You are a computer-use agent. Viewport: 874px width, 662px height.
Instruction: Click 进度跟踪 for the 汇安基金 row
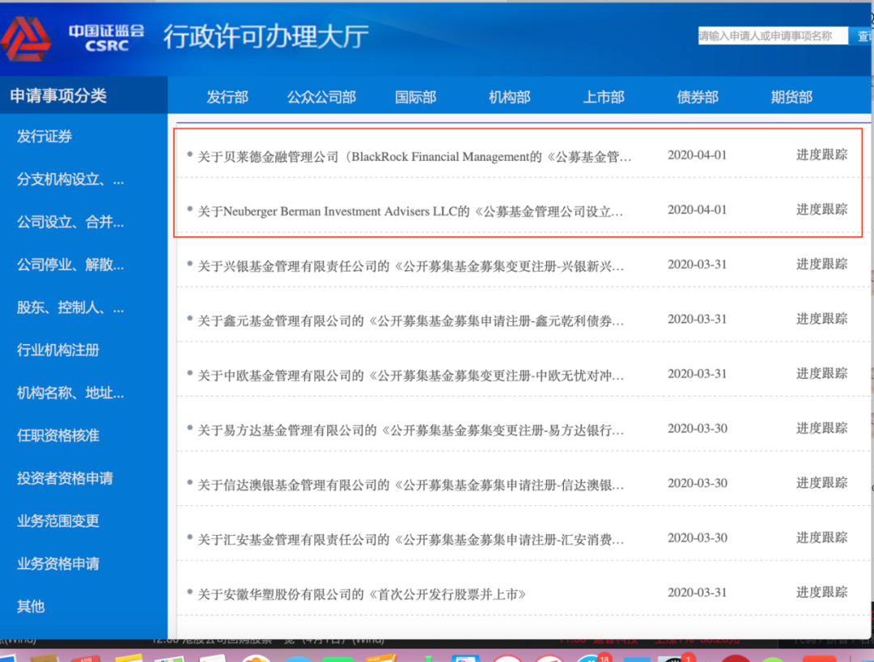821,537
